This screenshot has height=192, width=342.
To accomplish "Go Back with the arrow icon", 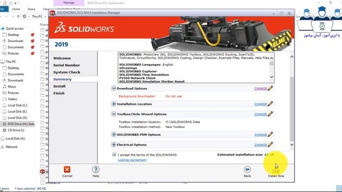I will (247, 170).
